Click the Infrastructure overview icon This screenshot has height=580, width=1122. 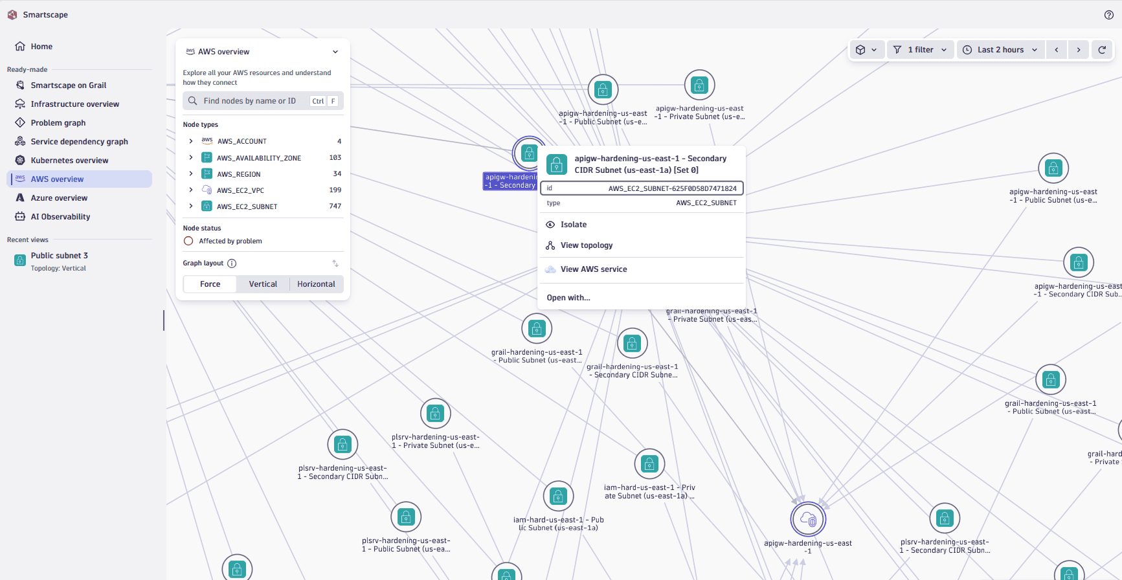(x=20, y=104)
